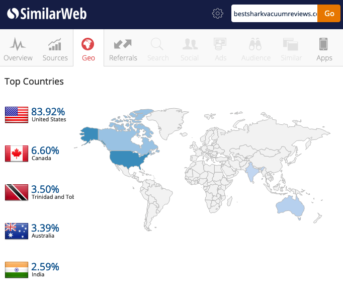Screen dimensions: 343x296
Task: Focus the website address input field
Action: 274,14
